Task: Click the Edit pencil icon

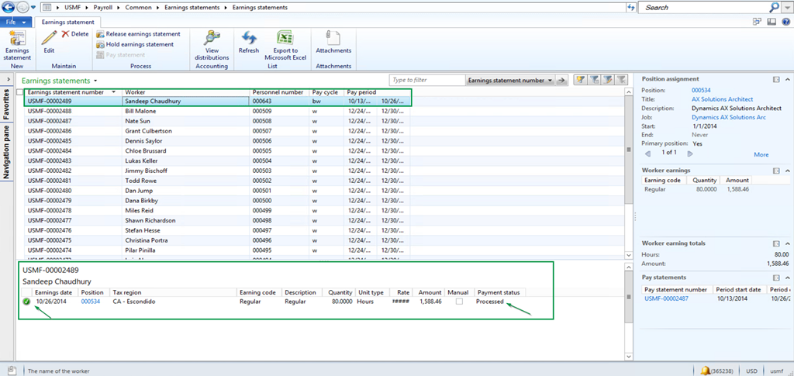Action: point(49,39)
